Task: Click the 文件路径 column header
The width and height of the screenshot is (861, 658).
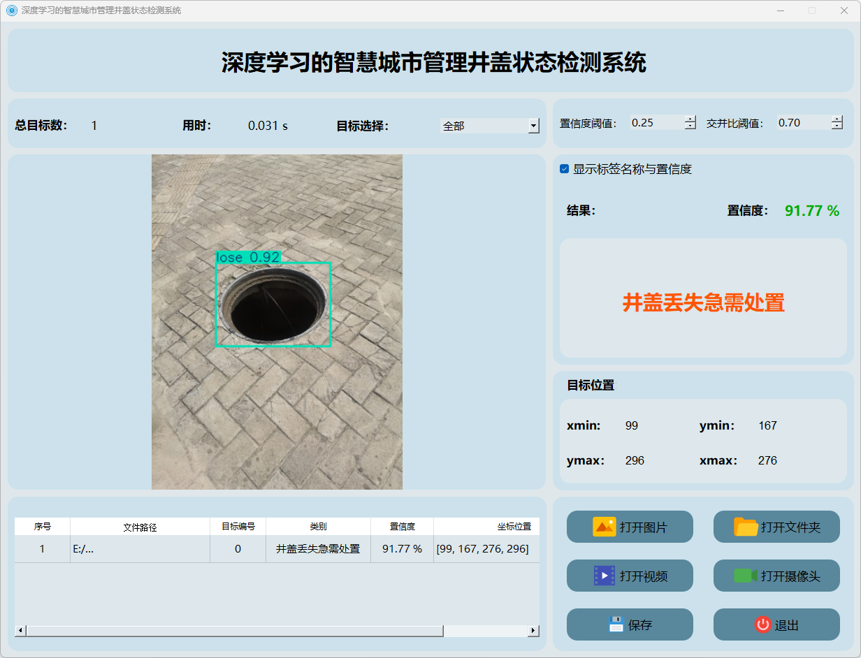Action: pyautogui.click(x=140, y=527)
